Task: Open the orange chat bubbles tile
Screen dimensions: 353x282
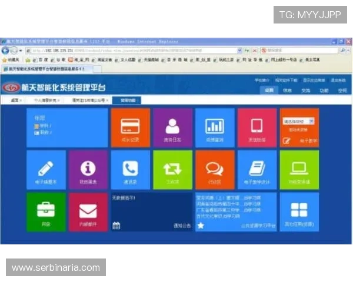Action: [215, 170]
